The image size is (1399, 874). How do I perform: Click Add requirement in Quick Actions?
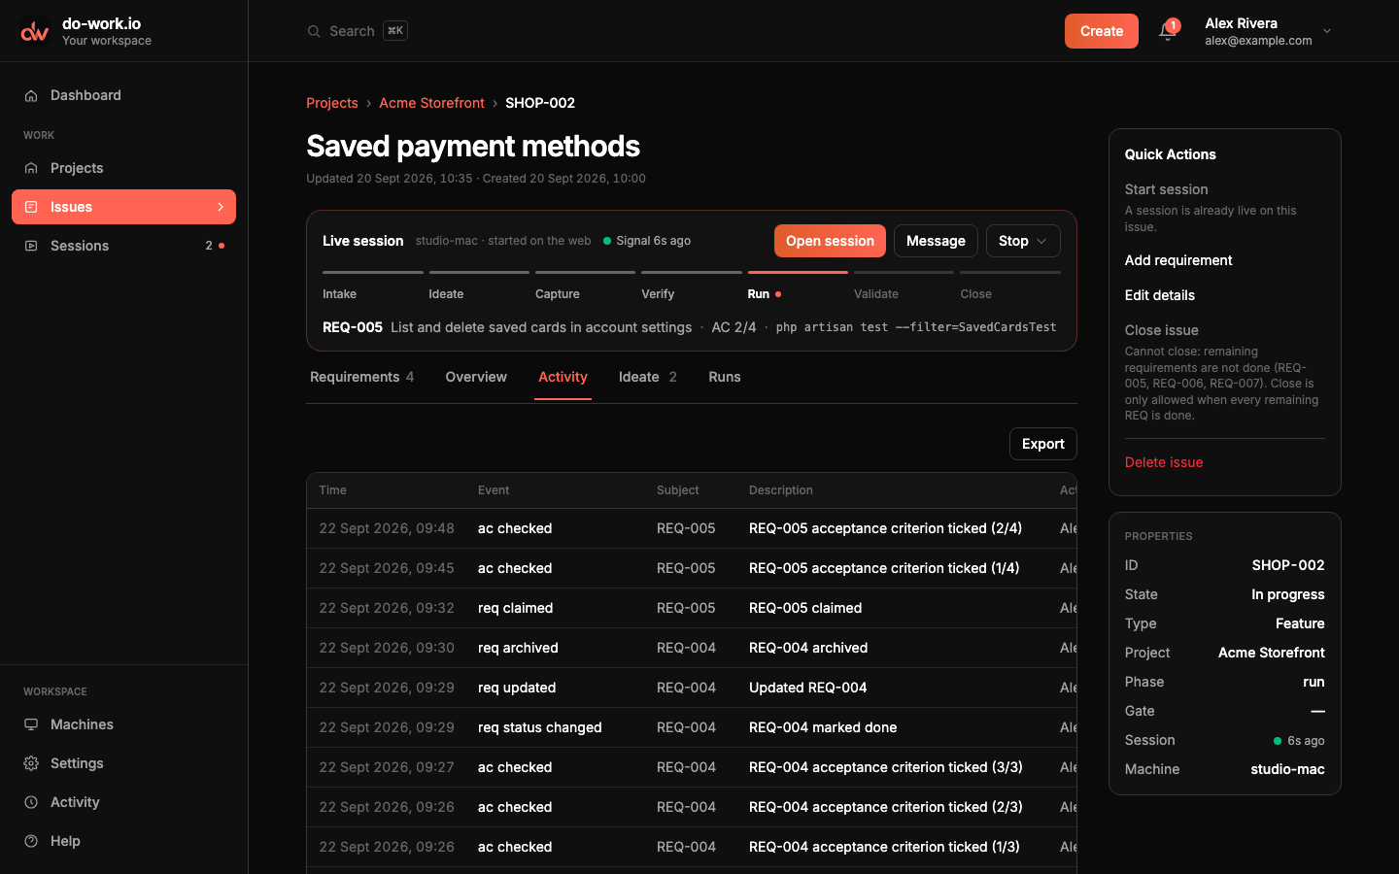(1178, 260)
